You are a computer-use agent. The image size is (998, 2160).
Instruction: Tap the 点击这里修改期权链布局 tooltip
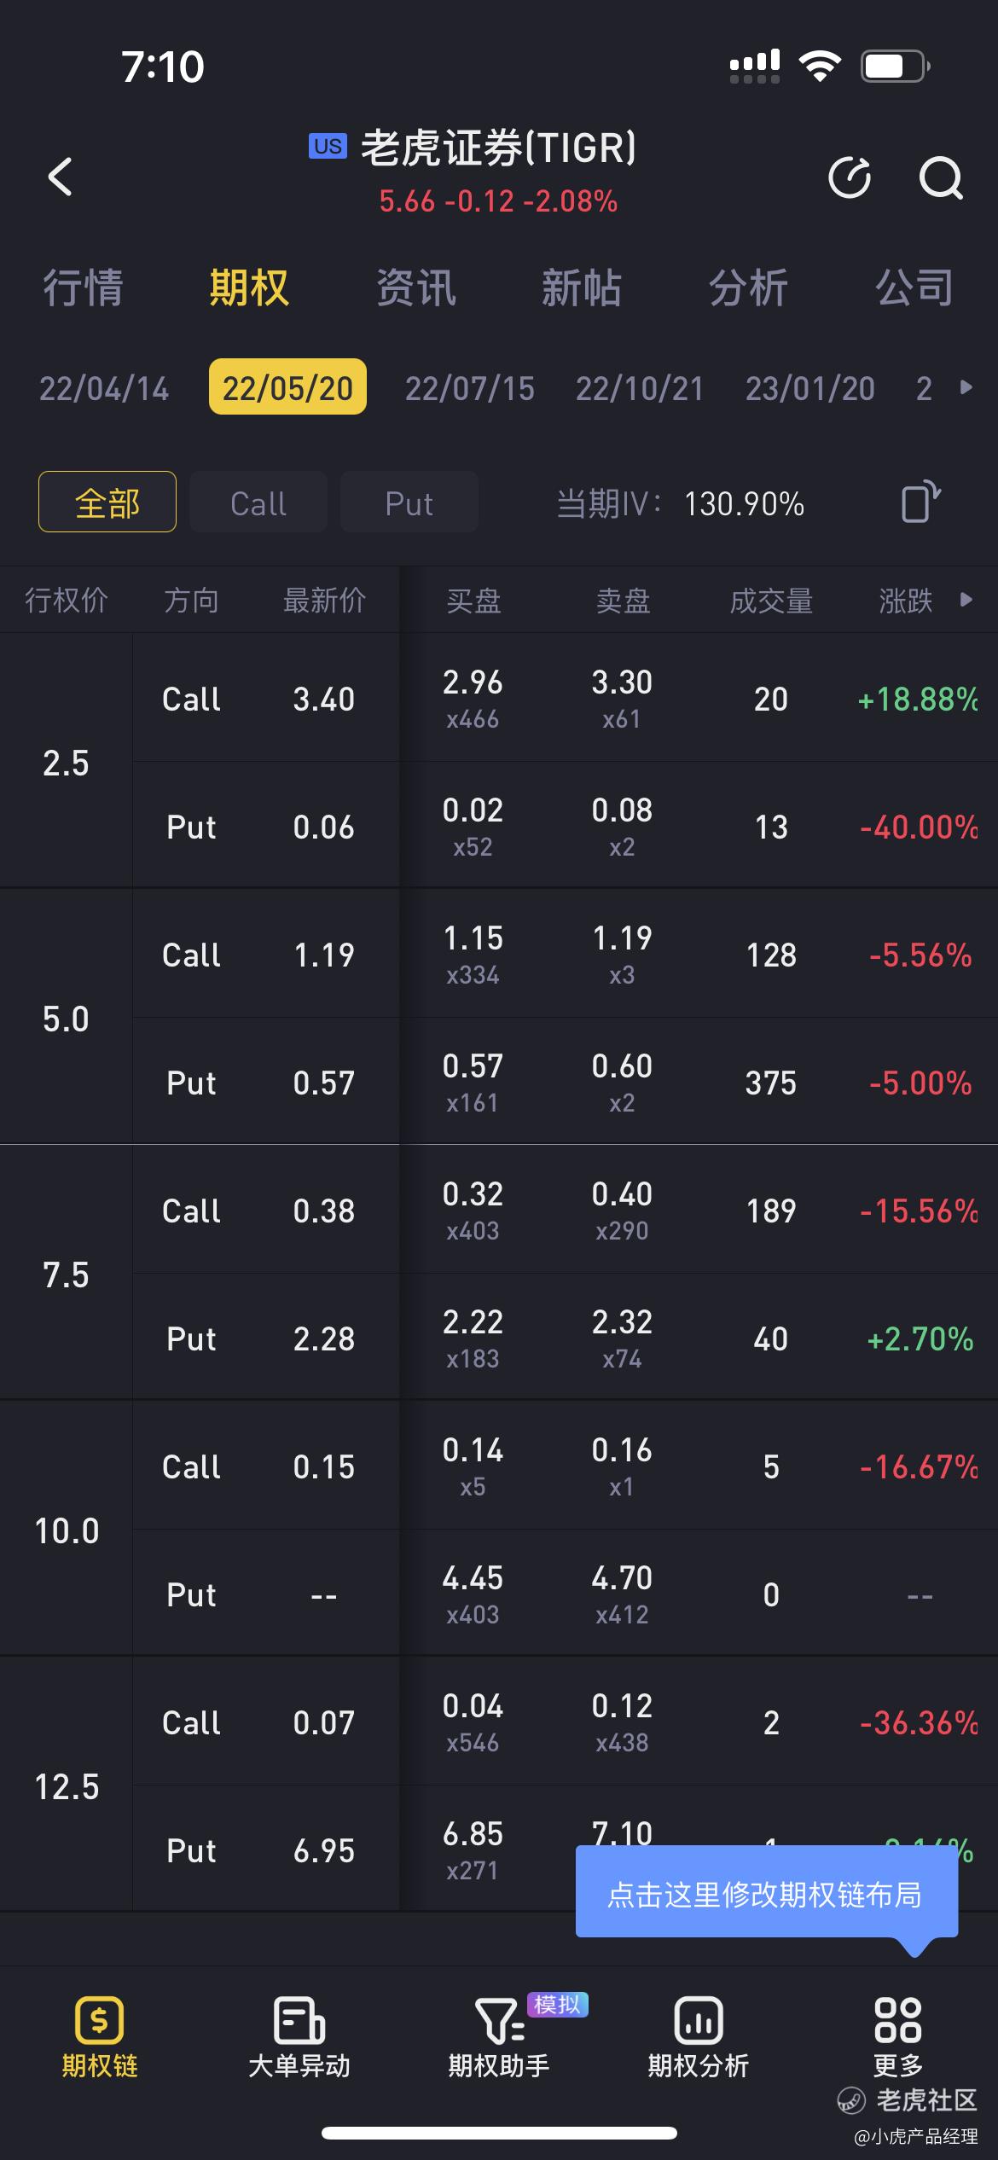[x=766, y=1894]
